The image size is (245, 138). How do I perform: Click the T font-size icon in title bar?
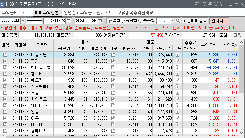point(216,4)
